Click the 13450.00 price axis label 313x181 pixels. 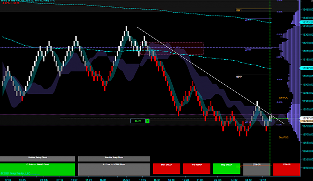pyautogui.click(x=307, y=10)
